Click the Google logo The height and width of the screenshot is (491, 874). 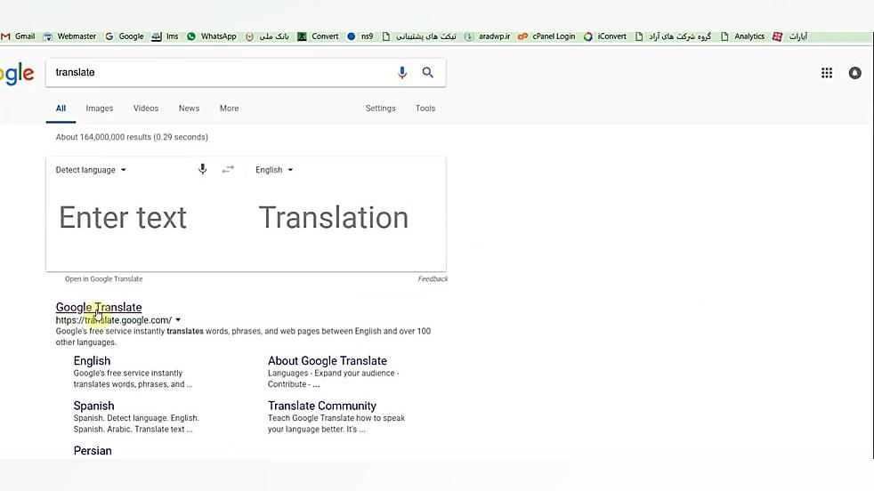[x=17, y=74]
